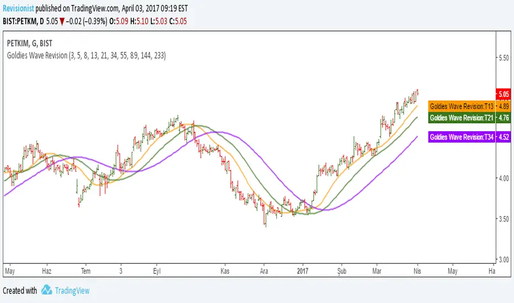The image size is (514, 303).
Task: Click the red 5.05 current price tag
Action: pos(505,94)
